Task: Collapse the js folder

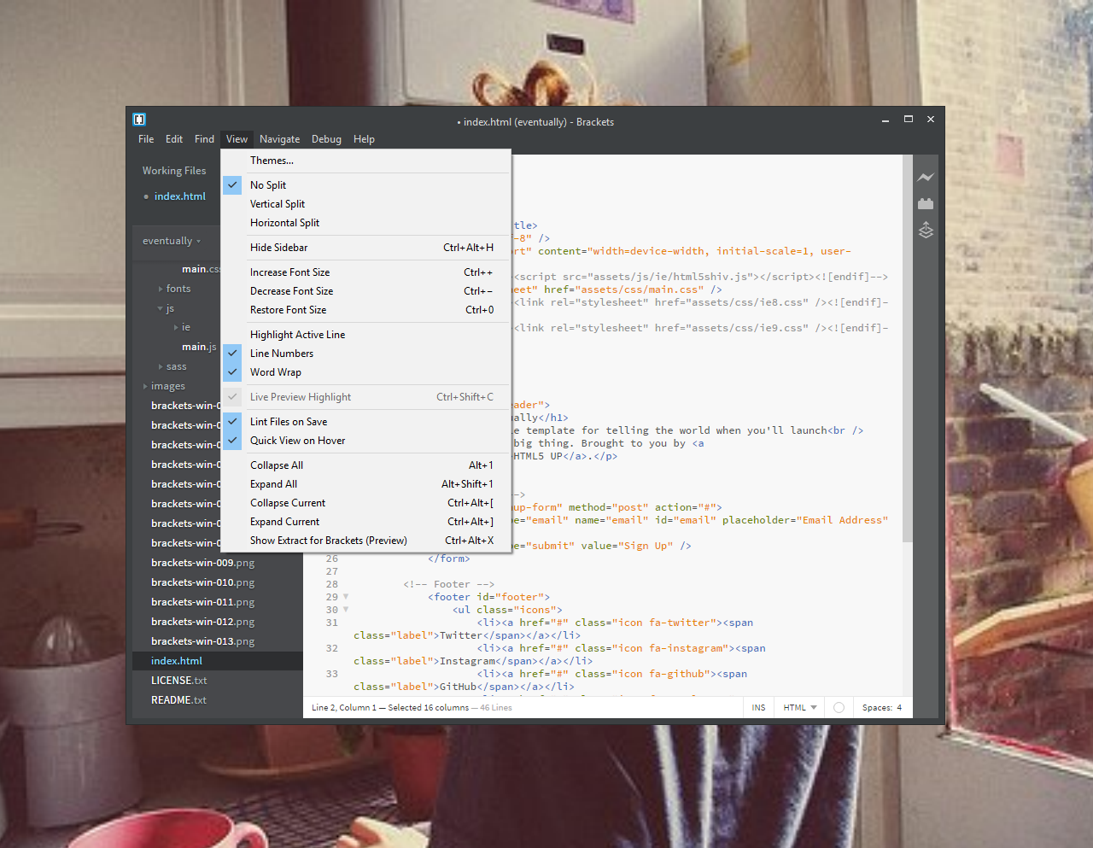Action: tap(161, 309)
